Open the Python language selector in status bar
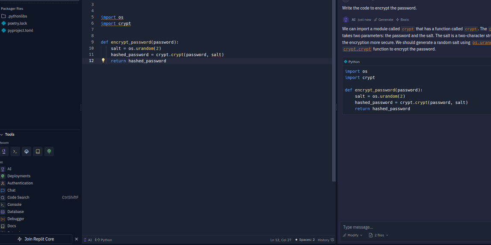Screen dimensions: 491x245 pos(104,240)
